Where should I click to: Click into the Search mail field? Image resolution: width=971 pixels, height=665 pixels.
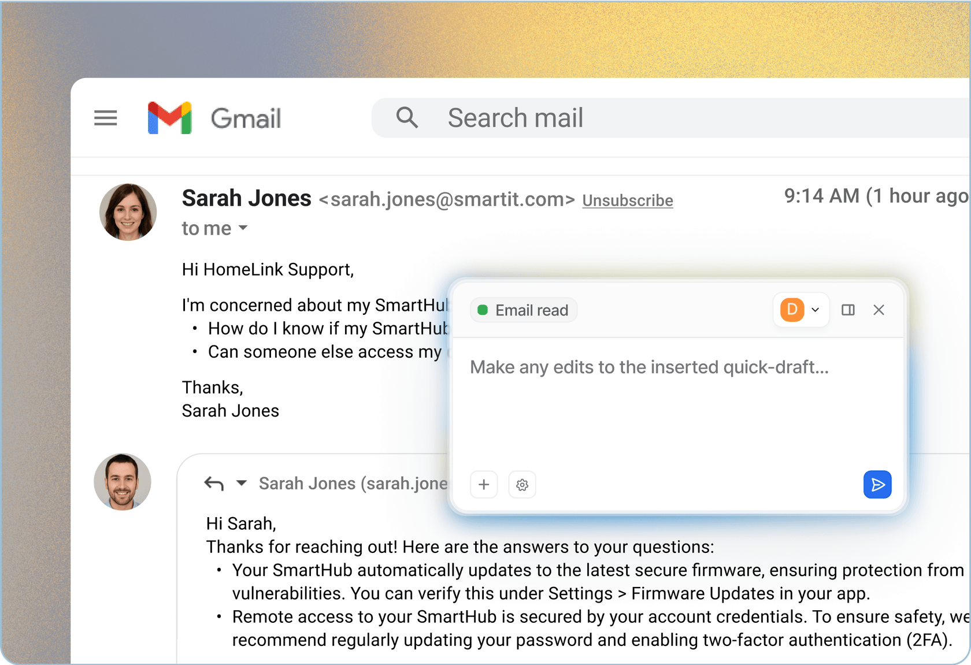[636, 118]
